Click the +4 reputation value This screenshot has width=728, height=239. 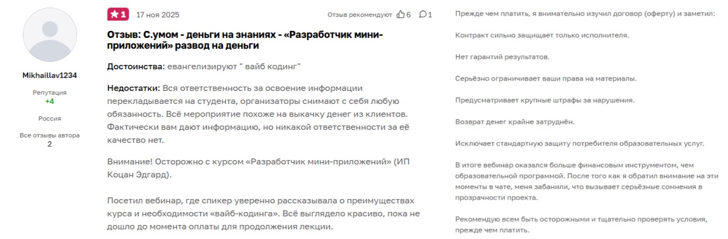pyautogui.click(x=50, y=101)
